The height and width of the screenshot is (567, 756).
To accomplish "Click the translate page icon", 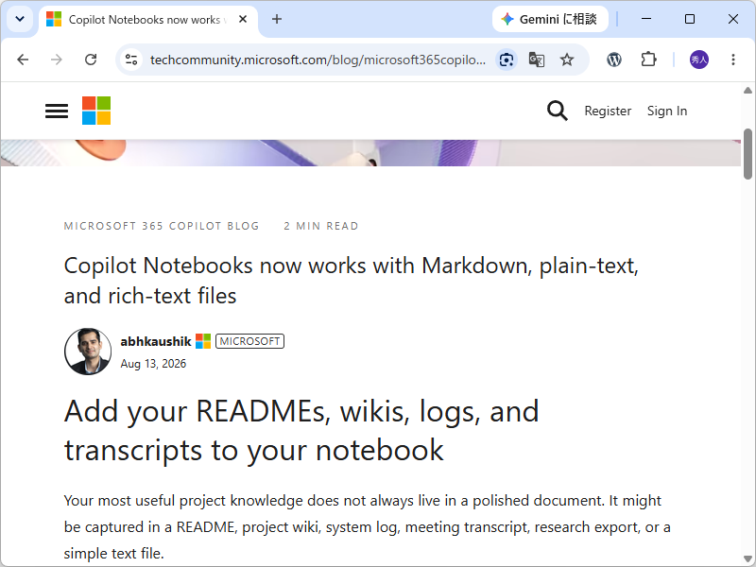I will coord(537,60).
